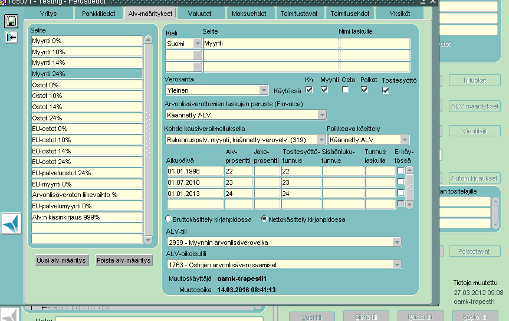Click Uusi alv-määritys button

[x=61, y=260]
